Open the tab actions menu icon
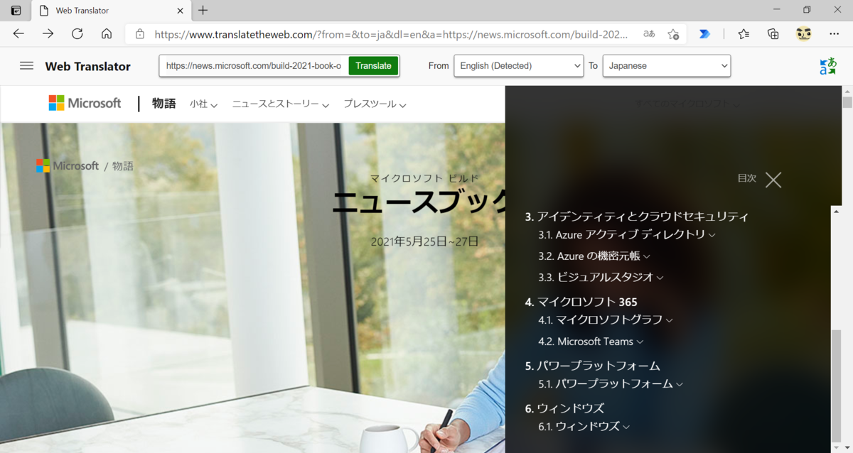The width and height of the screenshot is (853, 453). tap(16, 11)
